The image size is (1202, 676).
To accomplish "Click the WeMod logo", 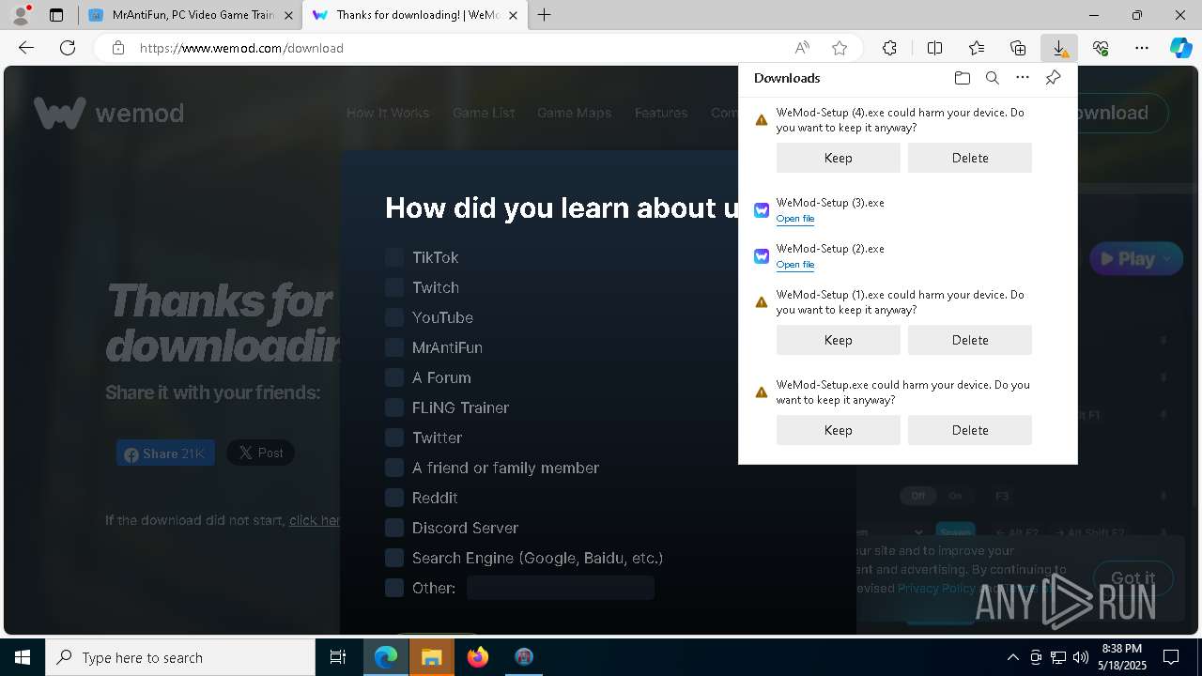I will (109, 114).
